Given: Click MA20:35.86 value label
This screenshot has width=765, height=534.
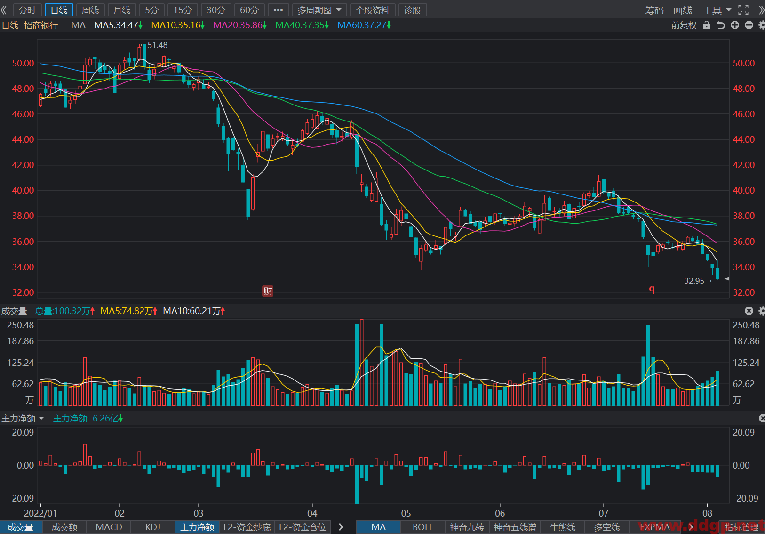Looking at the screenshot, I should (240, 25).
